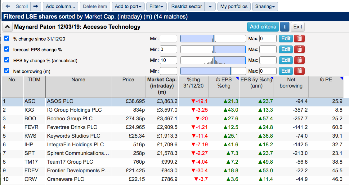Click the blue corner marker on fc PE header

coord(342,78)
